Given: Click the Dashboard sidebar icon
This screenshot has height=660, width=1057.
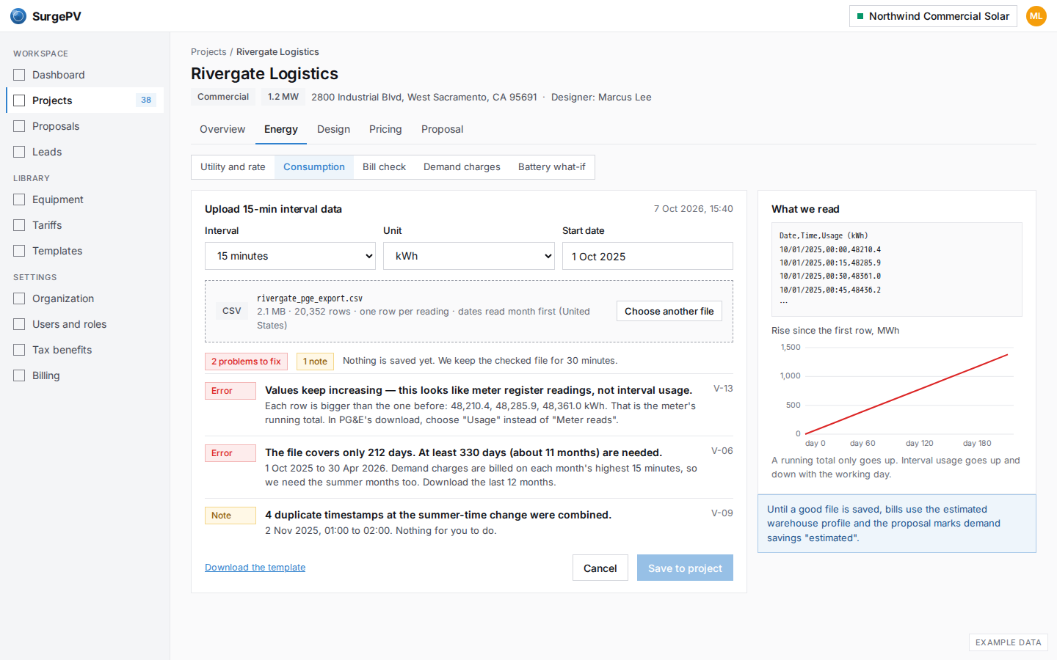Looking at the screenshot, I should pyautogui.click(x=19, y=75).
